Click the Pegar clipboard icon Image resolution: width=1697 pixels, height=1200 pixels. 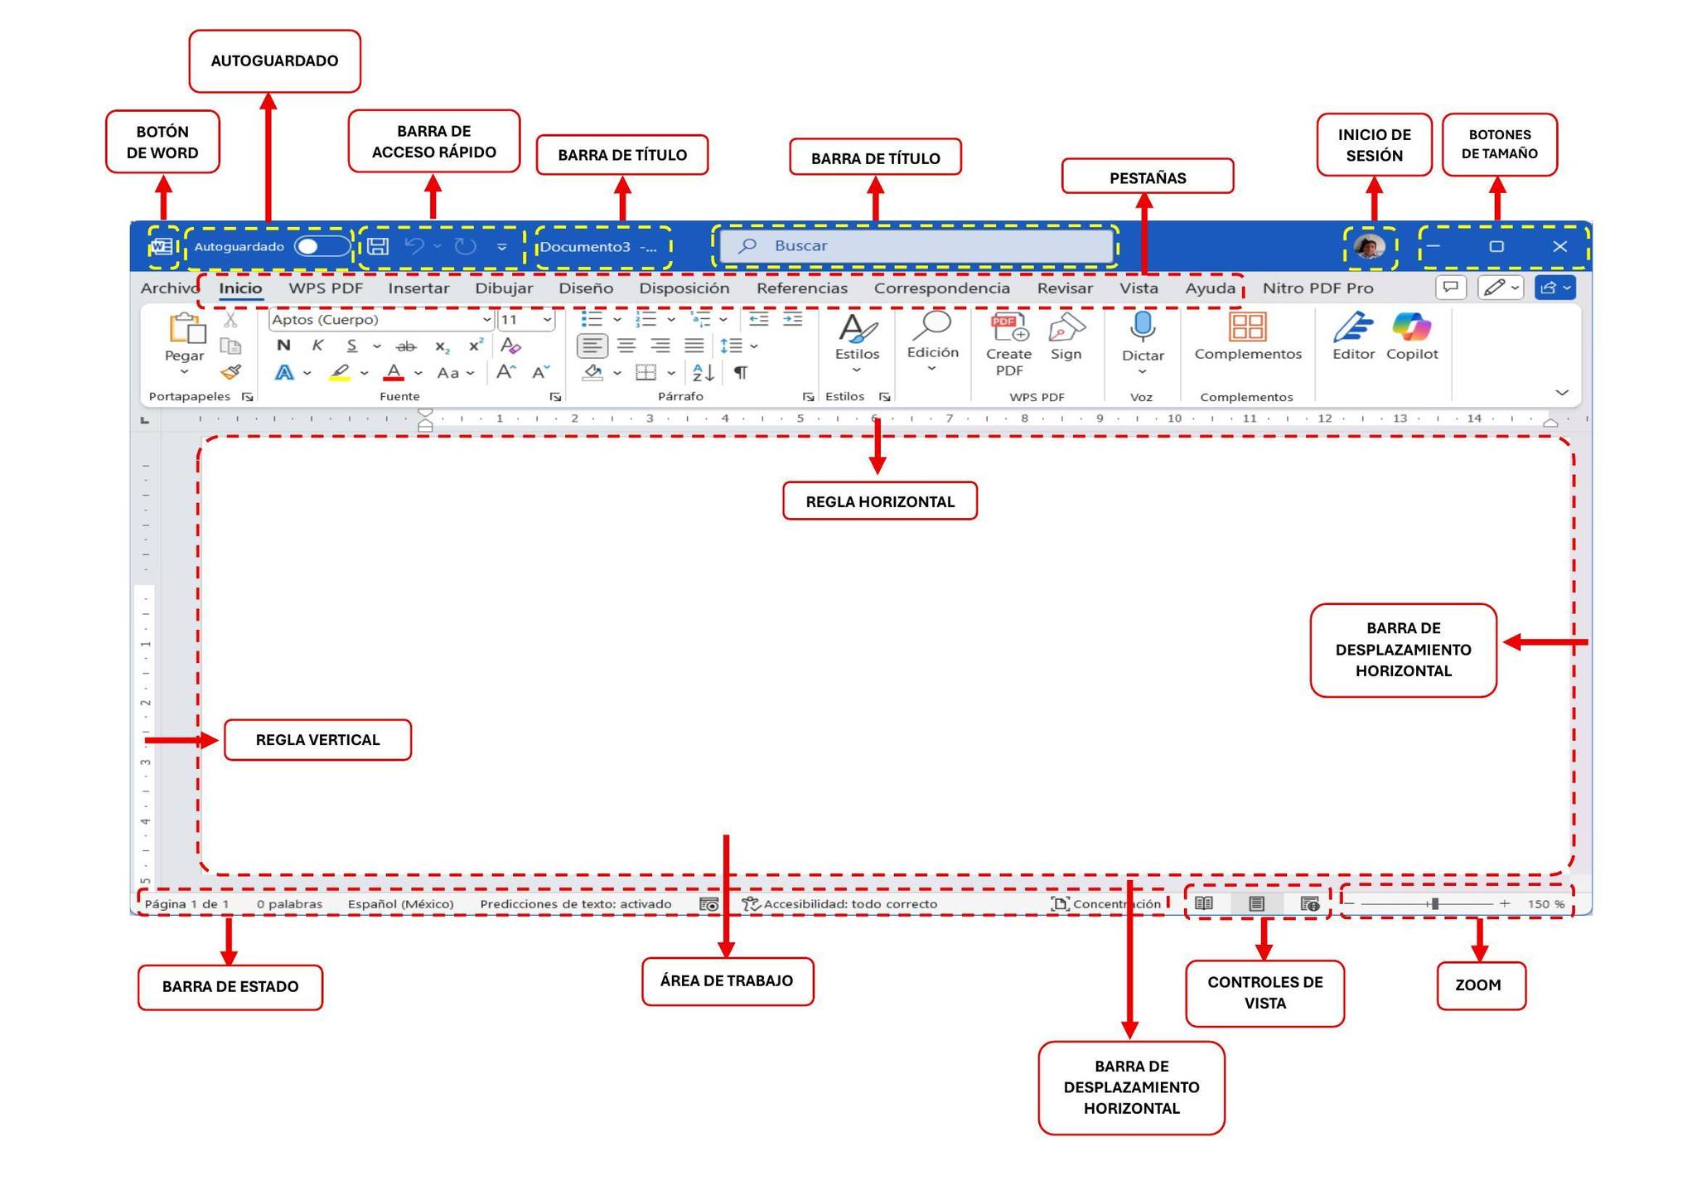click(186, 328)
